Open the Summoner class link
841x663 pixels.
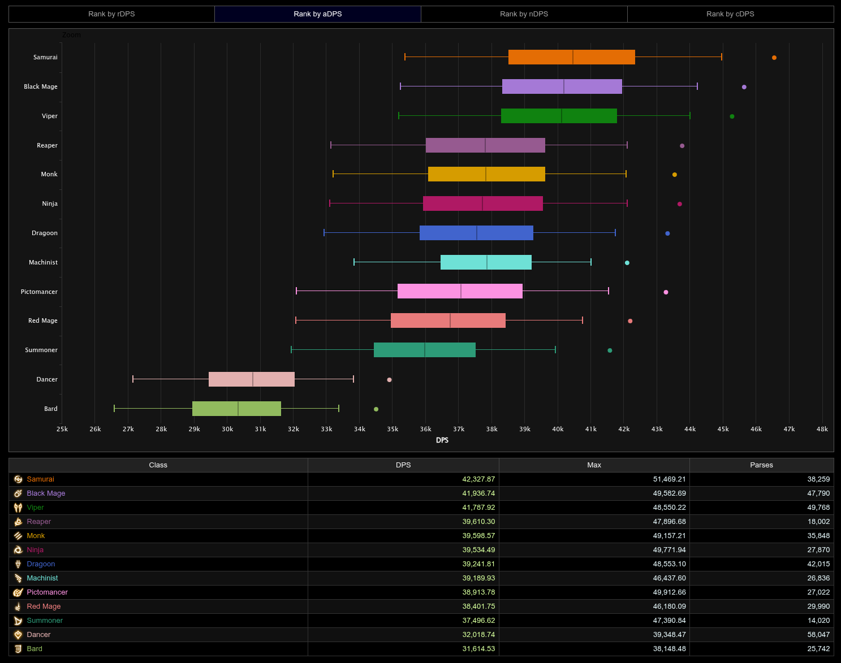[45, 621]
